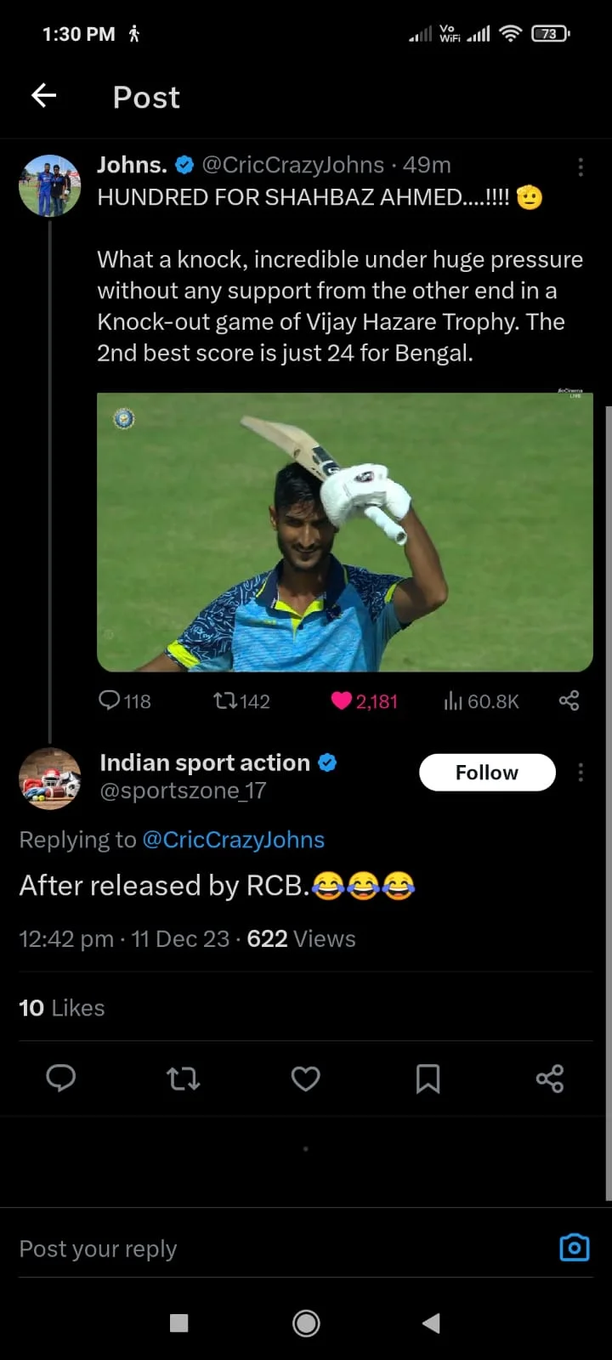Repost Johns' post with 142 reposts

click(x=226, y=700)
